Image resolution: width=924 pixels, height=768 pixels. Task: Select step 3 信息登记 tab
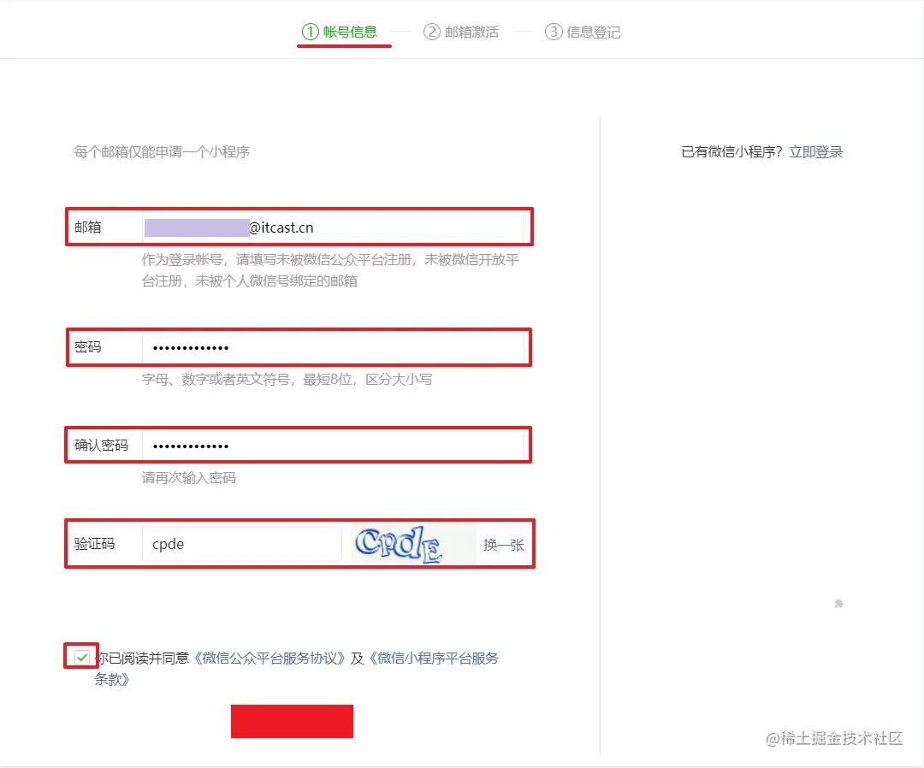(x=583, y=32)
